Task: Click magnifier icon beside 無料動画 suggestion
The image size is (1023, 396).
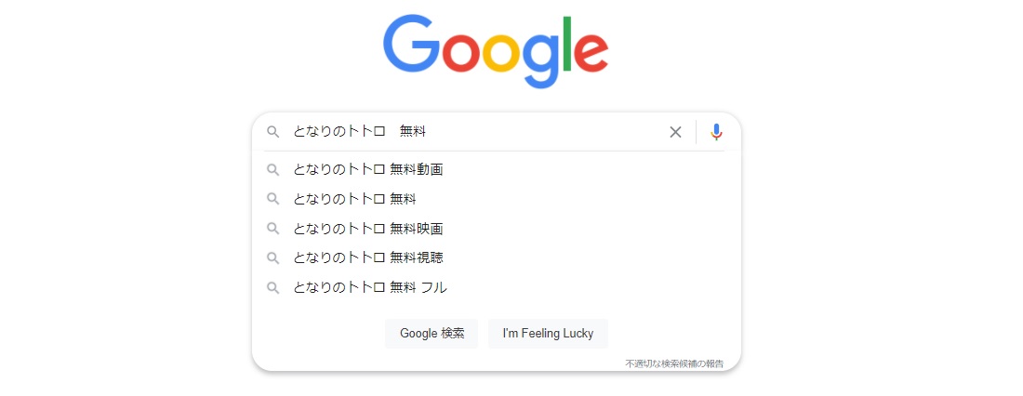Action: pyautogui.click(x=272, y=169)
